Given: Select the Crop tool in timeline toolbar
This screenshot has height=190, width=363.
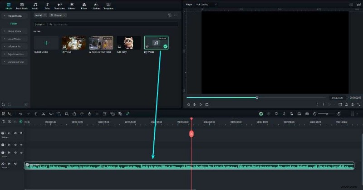Looking at the screenshot, I should [67, 114].
